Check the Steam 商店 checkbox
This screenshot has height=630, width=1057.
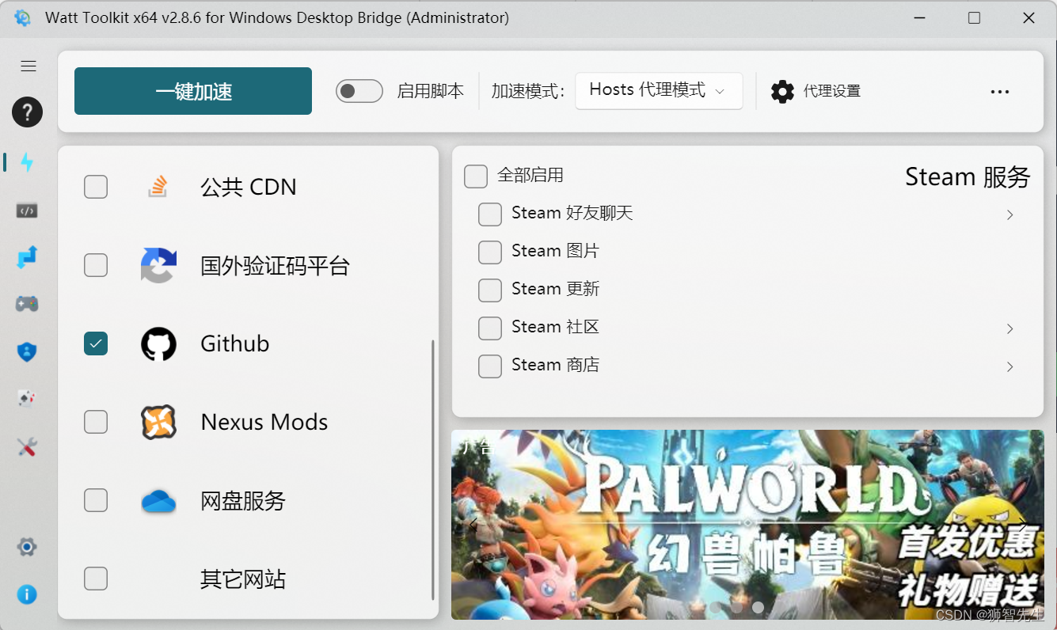490,366
